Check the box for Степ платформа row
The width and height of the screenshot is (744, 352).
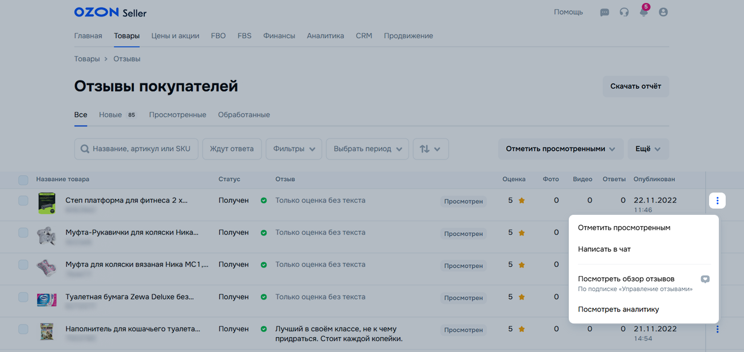point(23,201)
